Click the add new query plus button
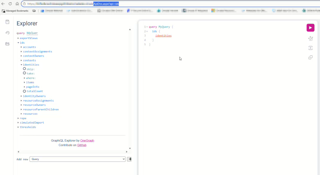 (129, 159)
